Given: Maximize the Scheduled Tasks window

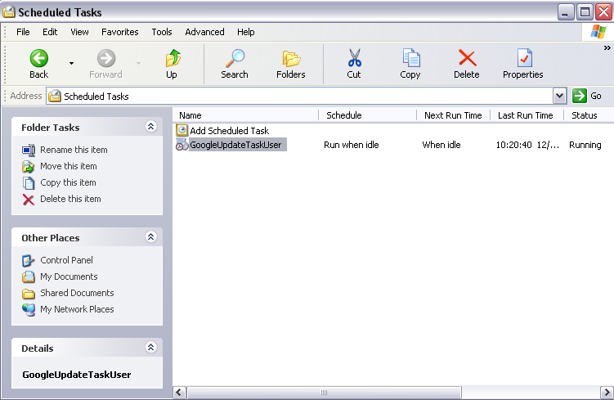Looking at the screenshot, I should [585, 12].
